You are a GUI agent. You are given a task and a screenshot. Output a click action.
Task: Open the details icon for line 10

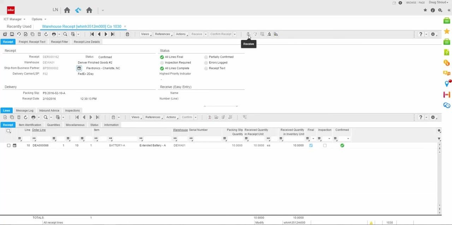[x=14, y=145]
